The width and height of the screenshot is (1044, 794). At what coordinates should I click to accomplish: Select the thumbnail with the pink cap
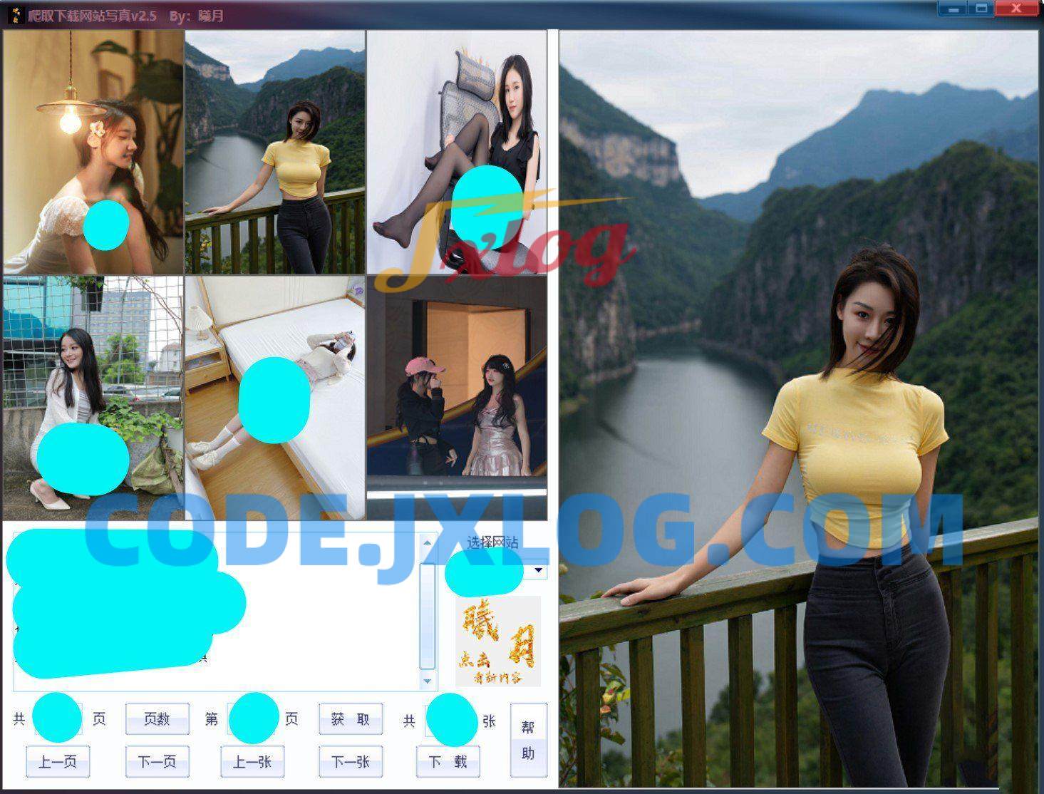click(457, 385)
